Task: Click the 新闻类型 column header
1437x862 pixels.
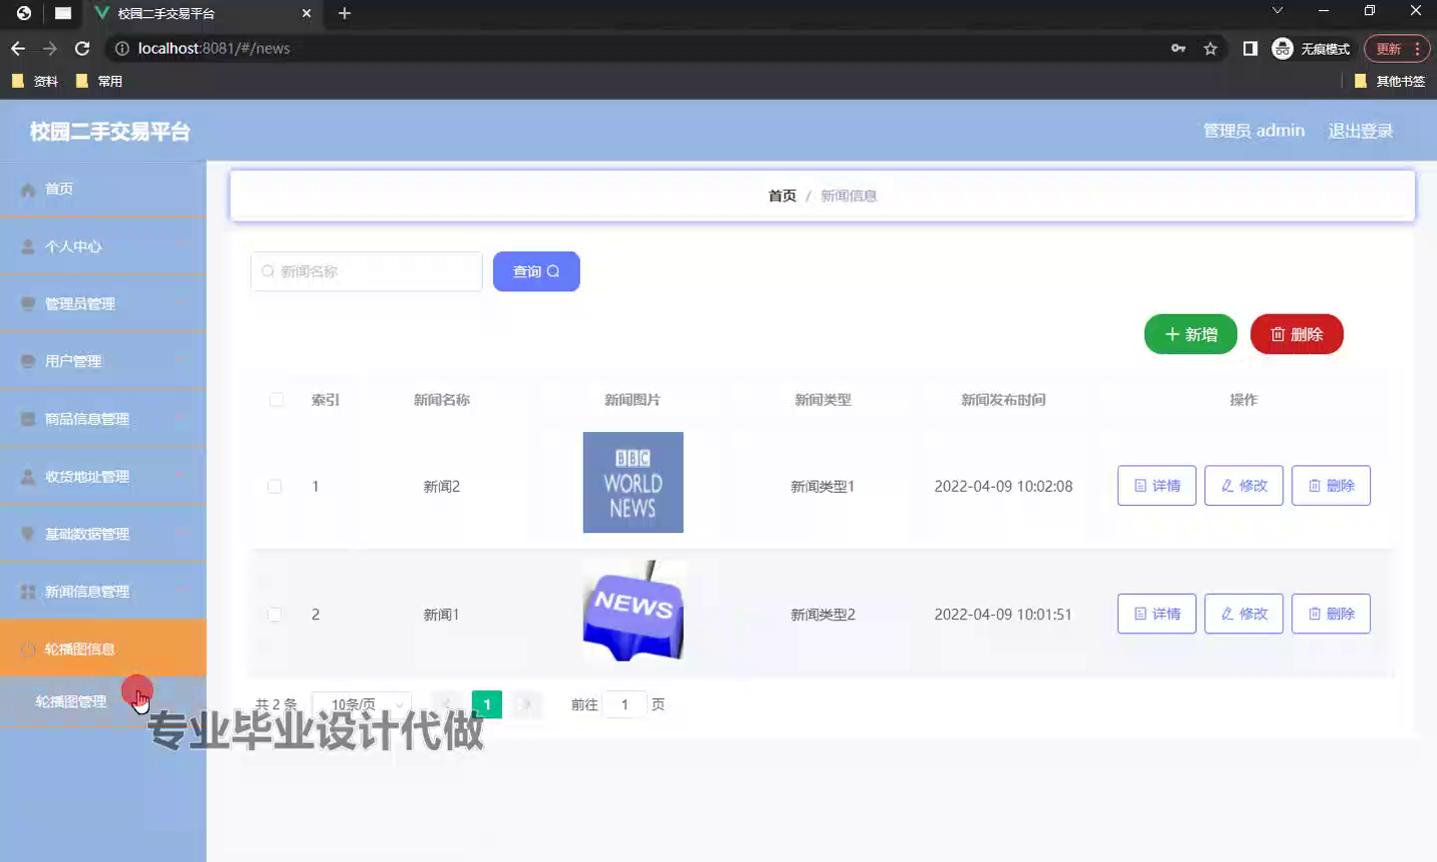Action: click(x=822, y=400)
